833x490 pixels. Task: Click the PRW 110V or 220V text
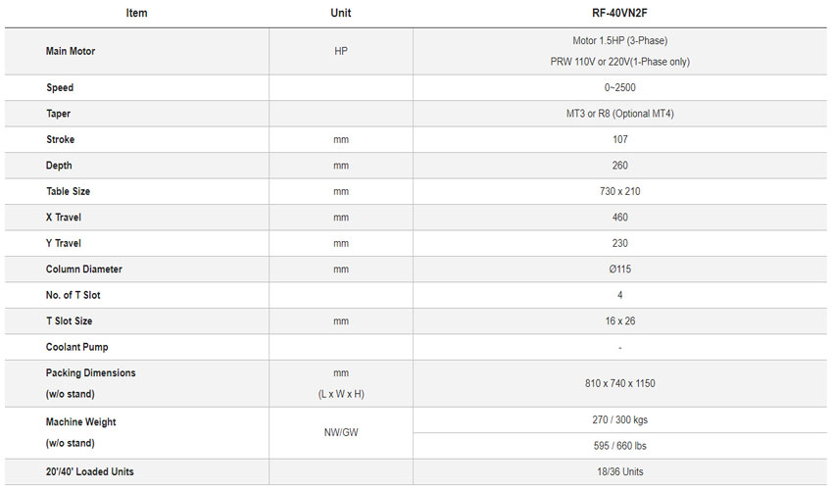[x=619, y=62]
